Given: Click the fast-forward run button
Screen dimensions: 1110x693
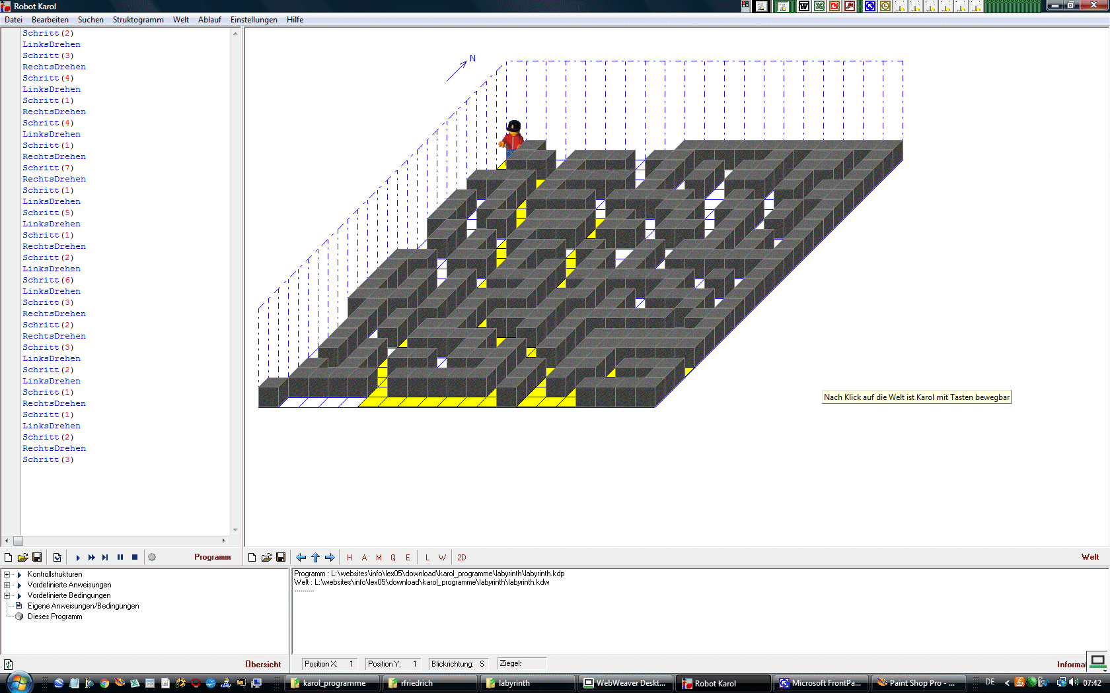Looking at the screenshot, I should (x=92, y=557).
